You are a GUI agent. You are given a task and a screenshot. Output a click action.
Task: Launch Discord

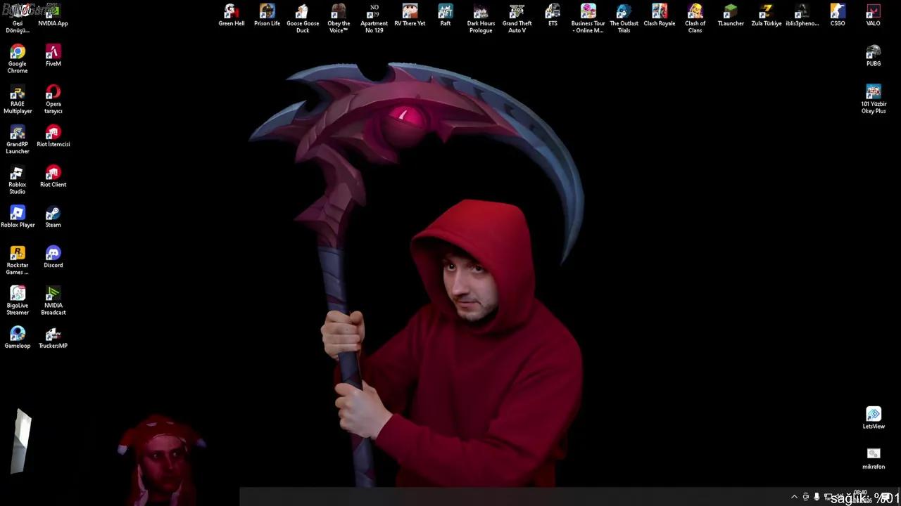[53, 254]
